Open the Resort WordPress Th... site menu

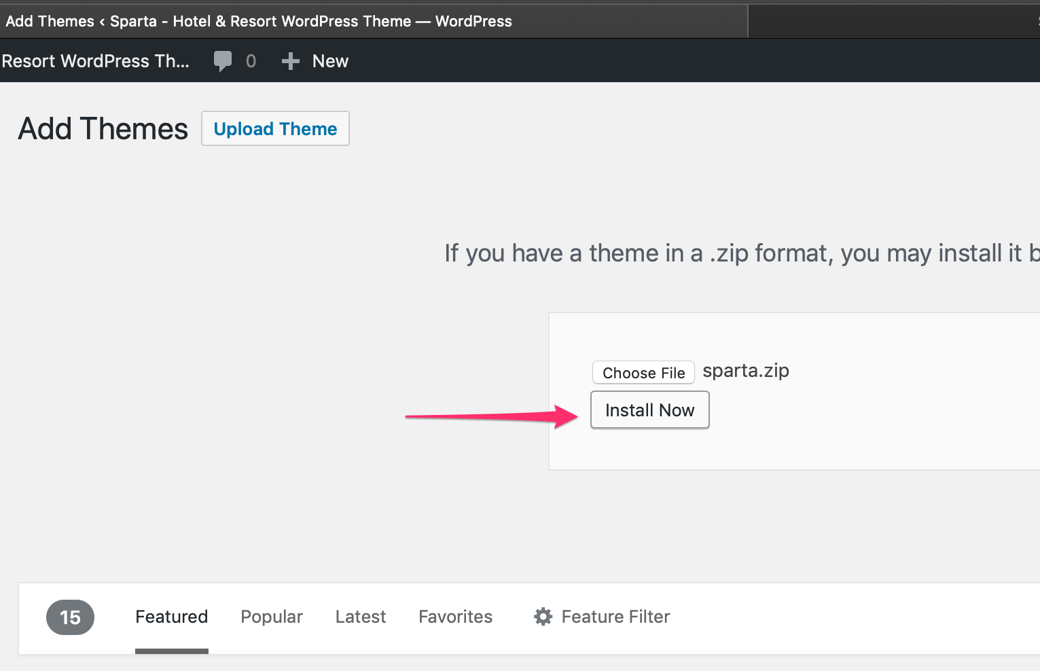pyautogui.click(x=95, y=61)
